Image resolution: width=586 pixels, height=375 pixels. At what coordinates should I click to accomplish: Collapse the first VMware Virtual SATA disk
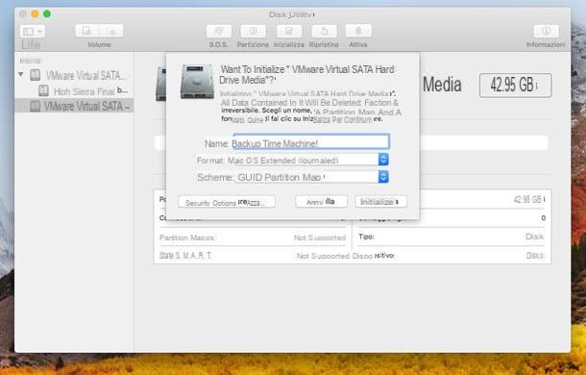21,74
